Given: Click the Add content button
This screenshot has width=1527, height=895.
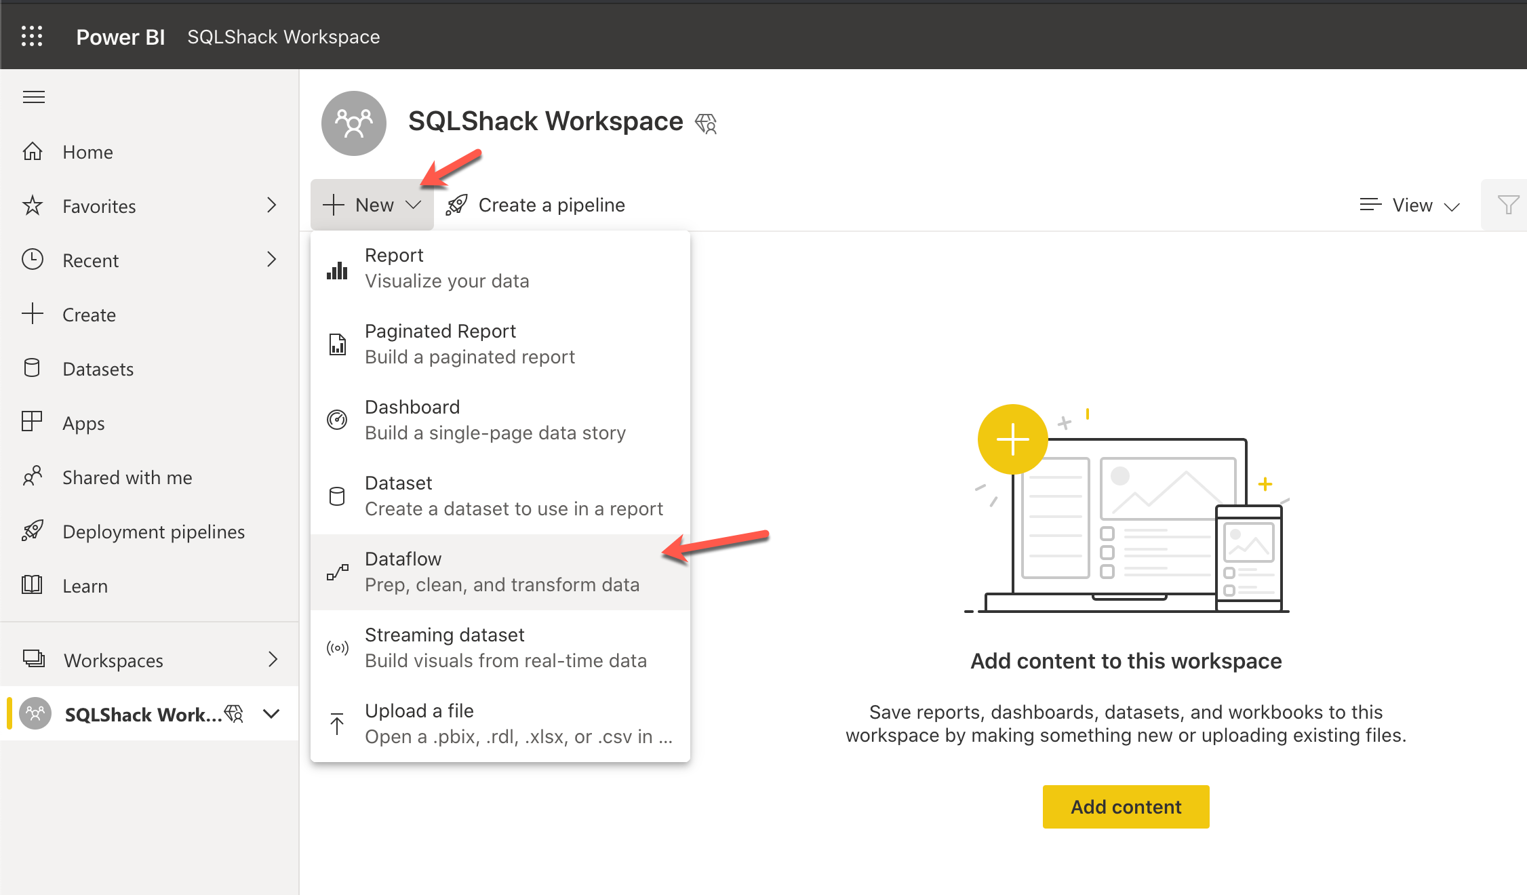Looking at the screenshot, I should coord(1126,806).
